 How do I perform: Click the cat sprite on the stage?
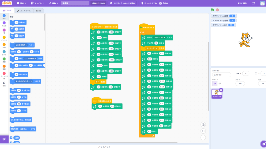click(x=245, y=40)
